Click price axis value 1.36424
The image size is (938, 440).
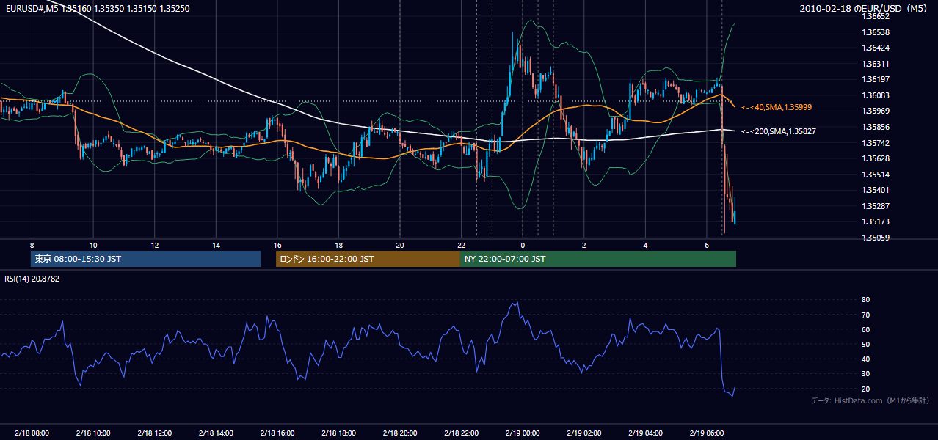(876, 48)
